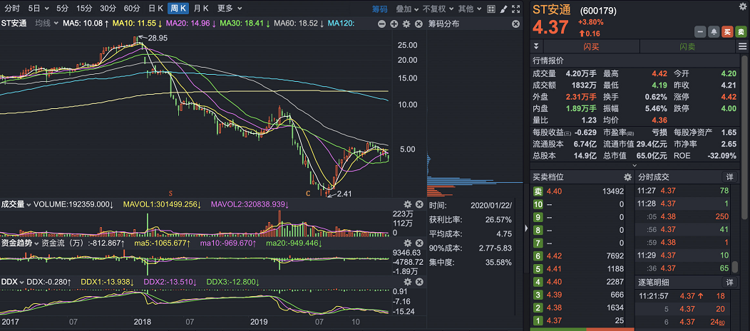Remove the 资金趋势 indicator panel
The width and height of the screenshot is (750, 331).
(420, 243)
